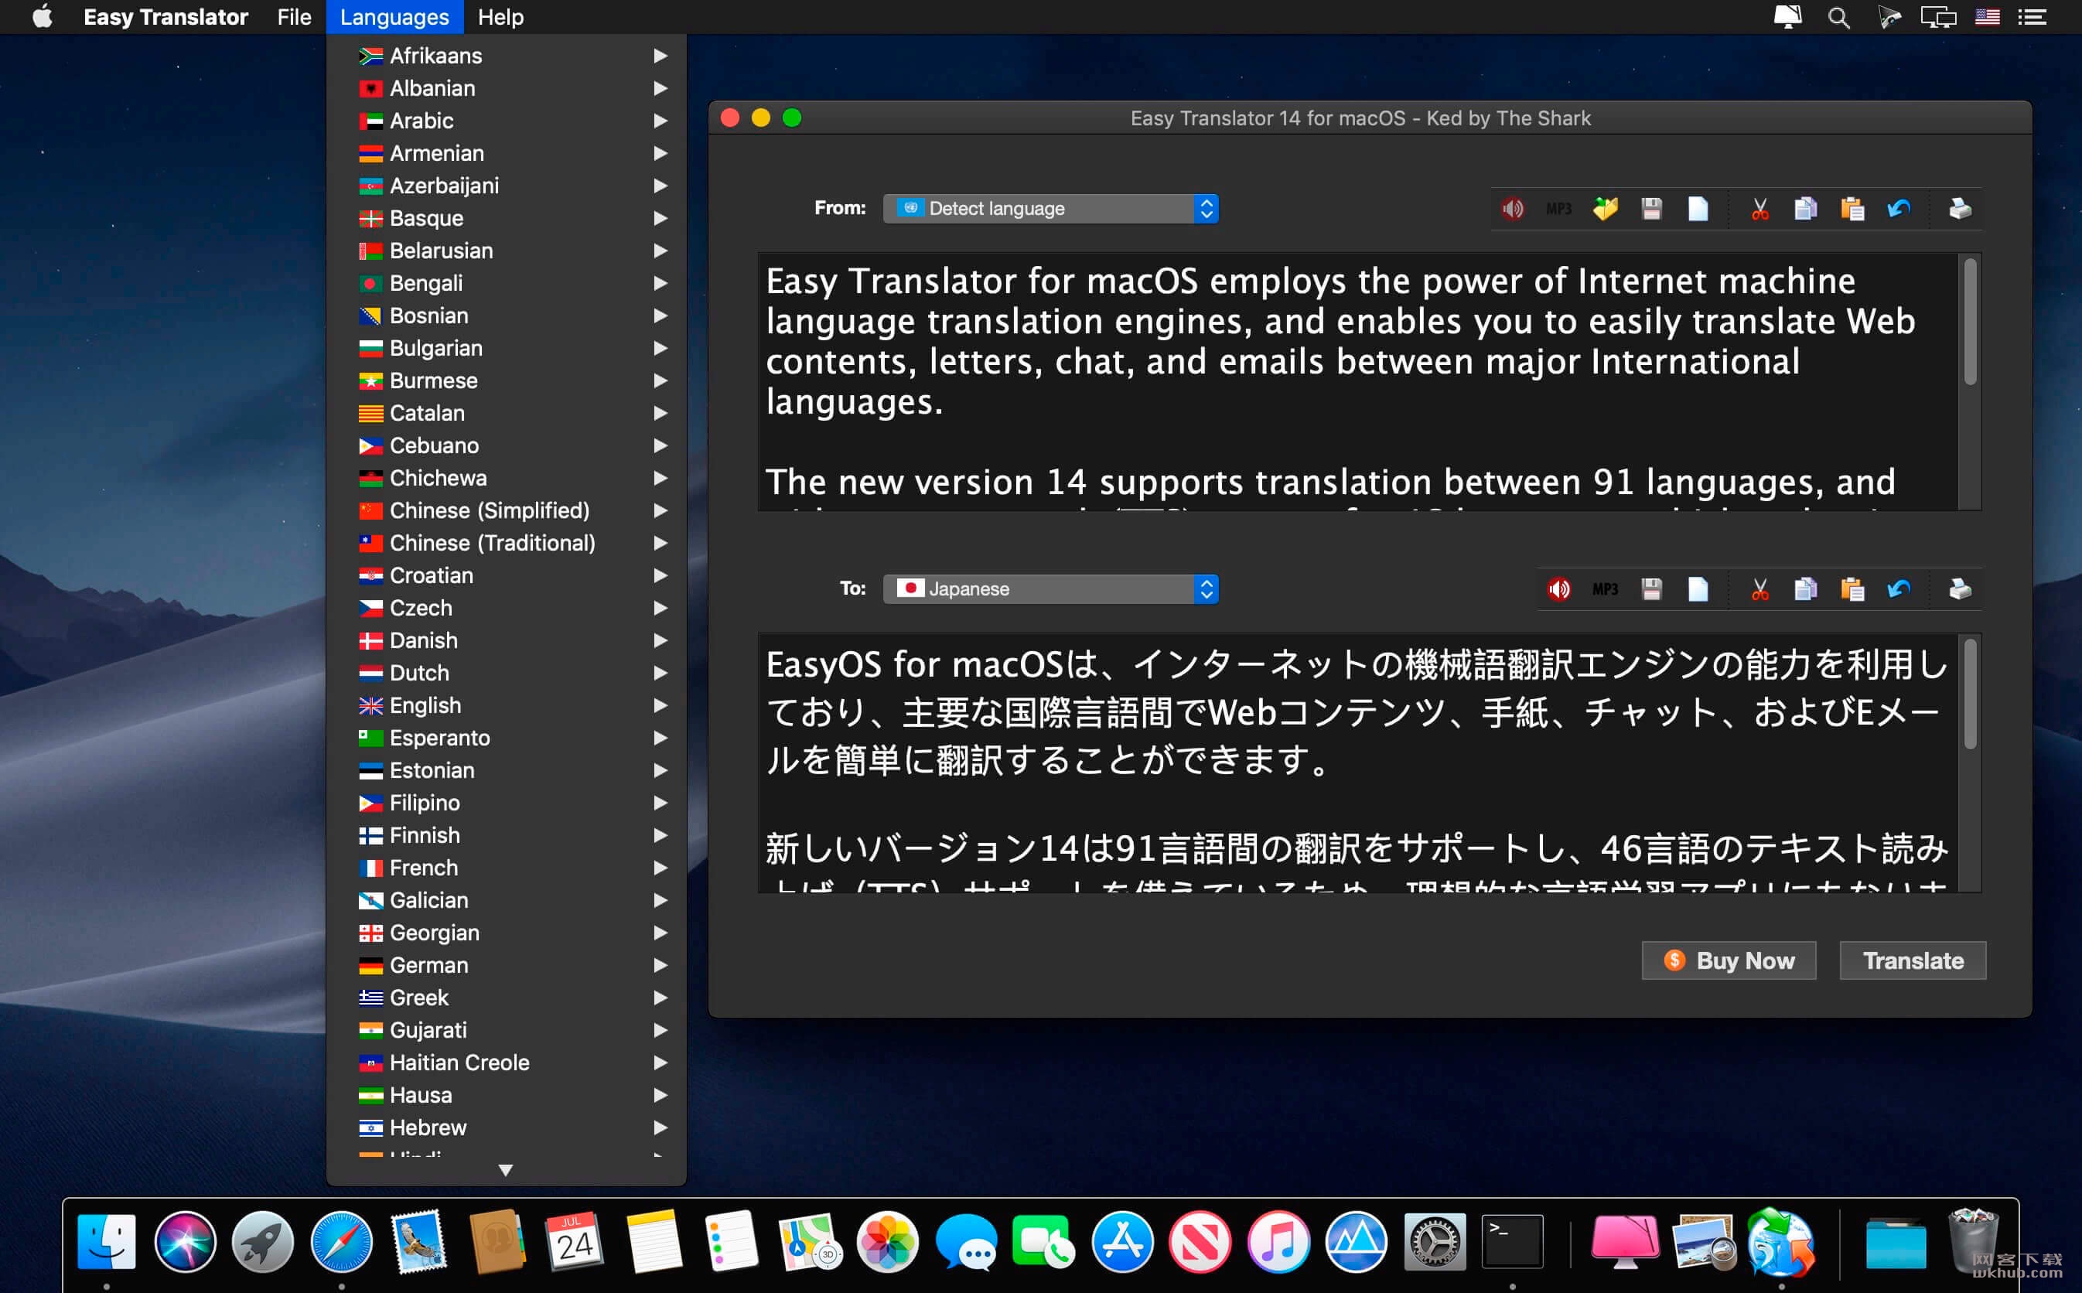
Task: Click the Translate button
Action: click(1913, 960)
